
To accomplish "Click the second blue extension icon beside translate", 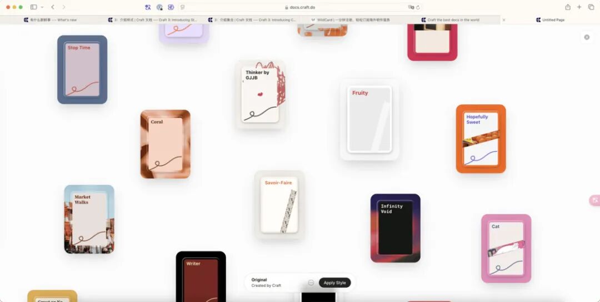I will pyautogui.click(x=159, y=7).
